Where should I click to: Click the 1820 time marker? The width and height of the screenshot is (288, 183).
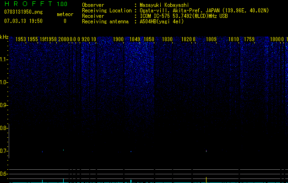[x=186, y=39]
